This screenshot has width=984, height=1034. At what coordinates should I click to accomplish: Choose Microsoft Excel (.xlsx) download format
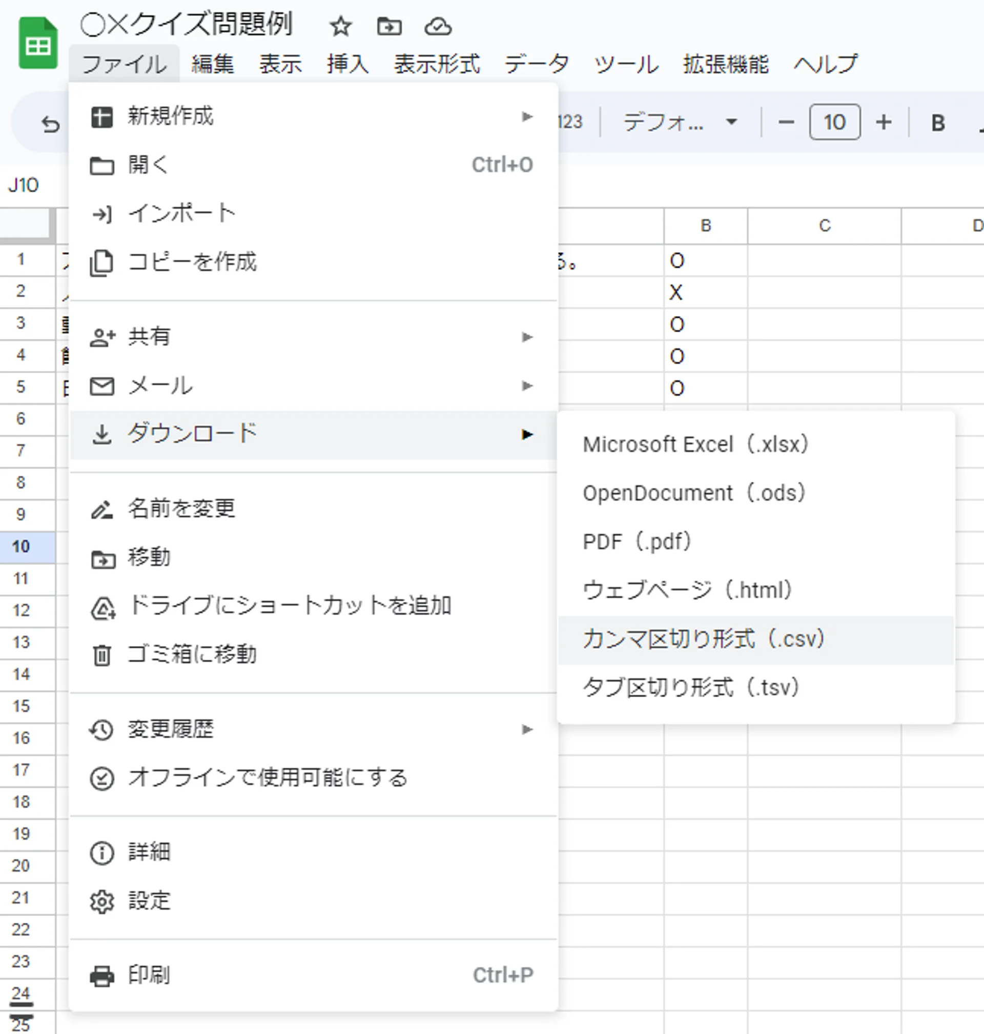coord(695,445)
